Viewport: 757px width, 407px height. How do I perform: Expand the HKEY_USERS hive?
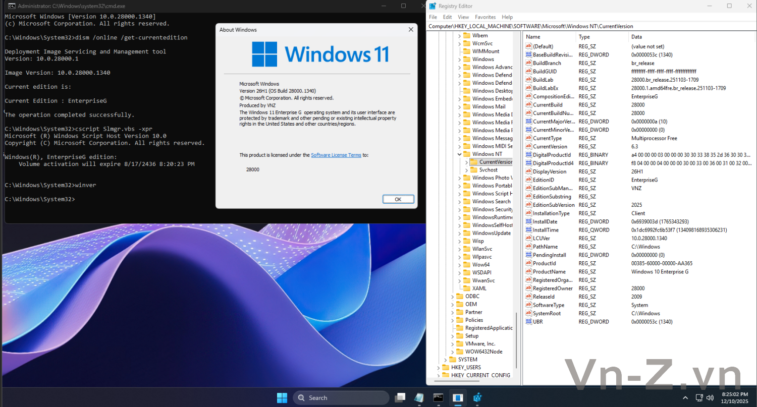pyautogui.click(x=438, y=367)
